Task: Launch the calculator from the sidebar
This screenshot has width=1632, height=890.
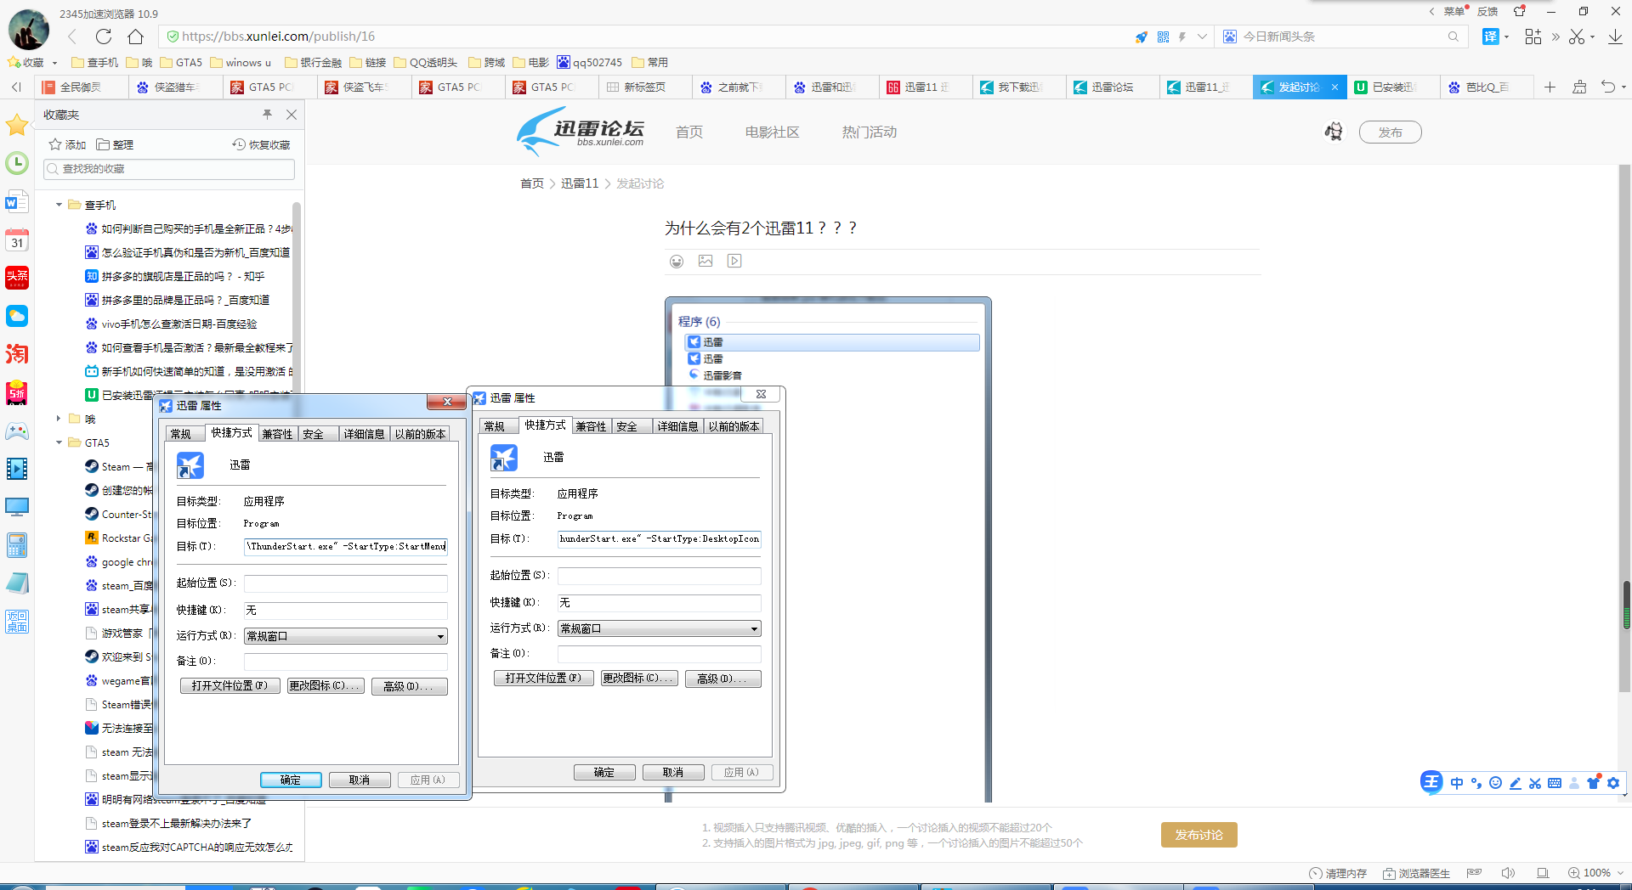Action: pyautogui.click(x=17, y=545)
